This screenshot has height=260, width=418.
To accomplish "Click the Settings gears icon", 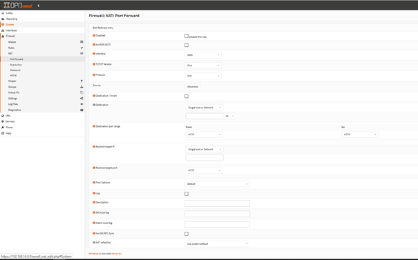I will (x=82, y=99).
